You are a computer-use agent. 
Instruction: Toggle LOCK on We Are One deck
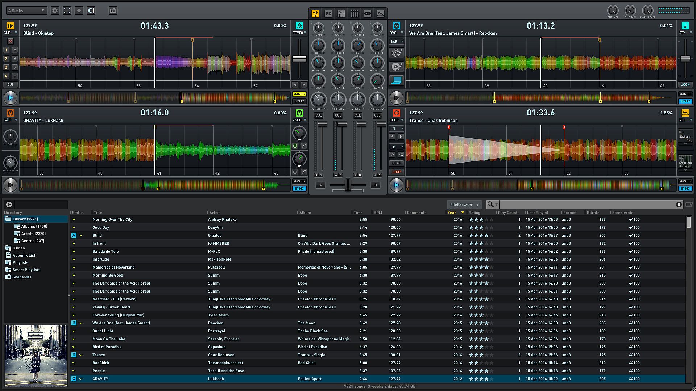point(685,85)
